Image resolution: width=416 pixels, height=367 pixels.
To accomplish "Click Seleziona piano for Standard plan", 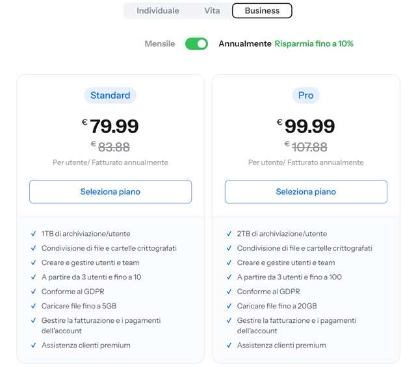I will point(110,192).
